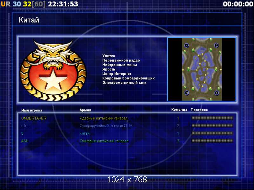254x190 pixels.
Task: Click the Имя игрока column header
Action: [x=32, y=110]
